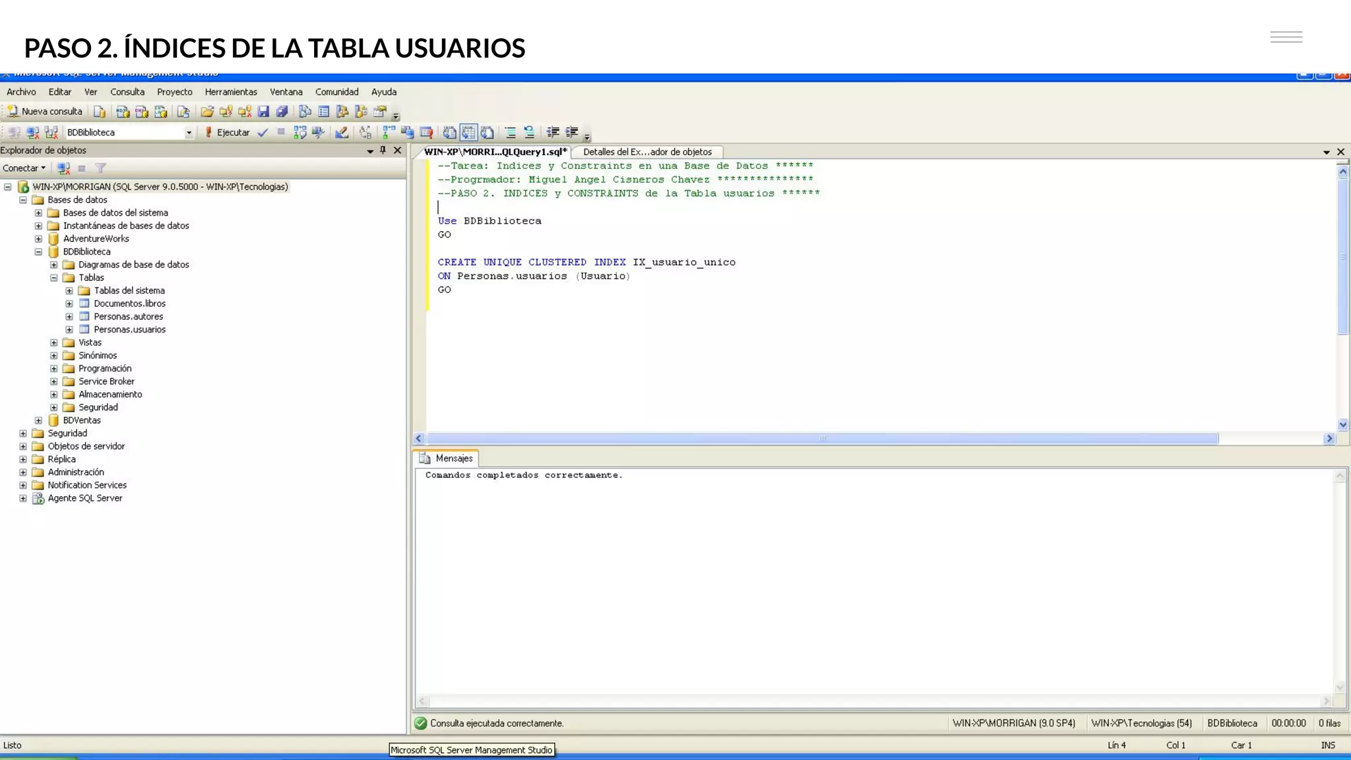Screen dimensions: 1351x760
Task: Open the BDBiblioteca database dropdown
Action: [189, 133]
